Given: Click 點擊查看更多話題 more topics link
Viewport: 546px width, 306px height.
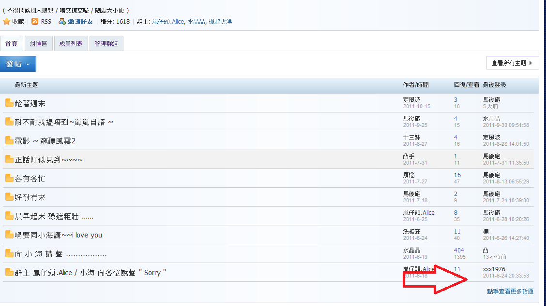Looking at the screenshot, I should point(510,291).
